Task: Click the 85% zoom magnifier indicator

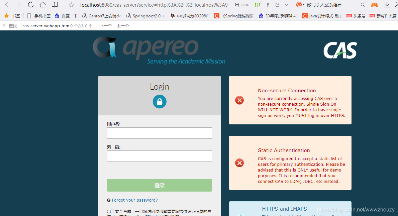Action: click(x=241, y=5)
